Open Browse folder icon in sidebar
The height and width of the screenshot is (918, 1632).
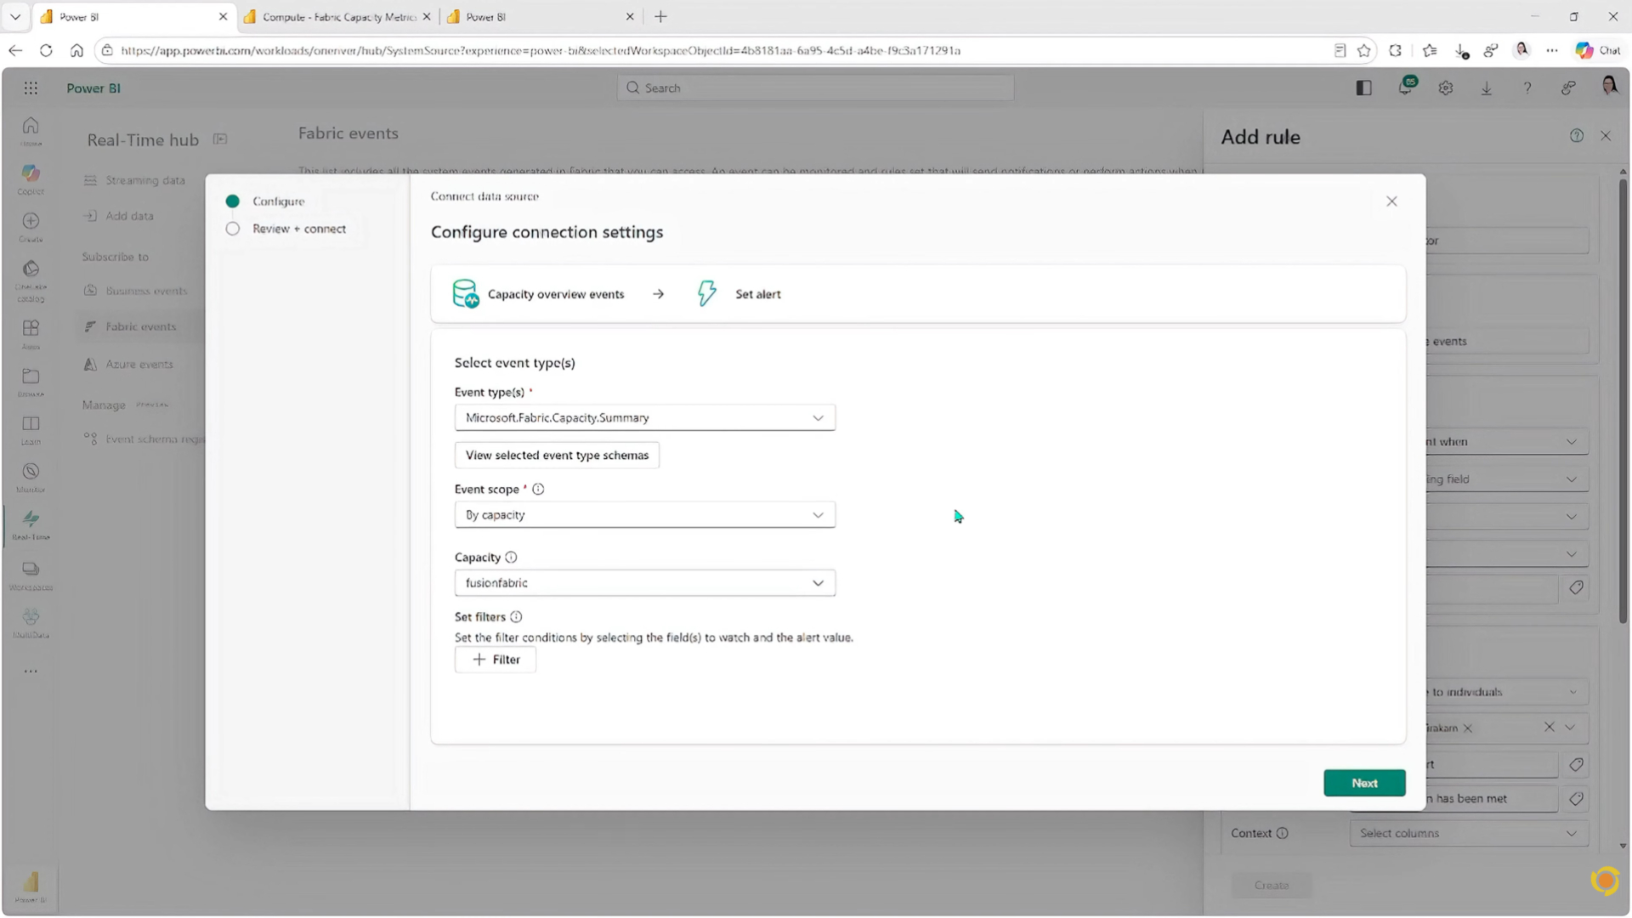pos(31,381)
